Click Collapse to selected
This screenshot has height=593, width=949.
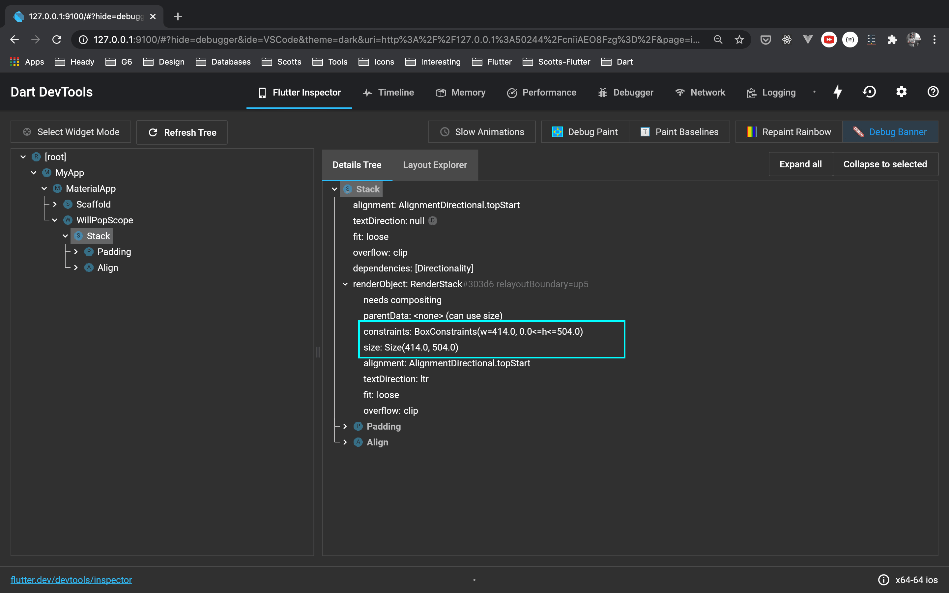pos(885,164)
